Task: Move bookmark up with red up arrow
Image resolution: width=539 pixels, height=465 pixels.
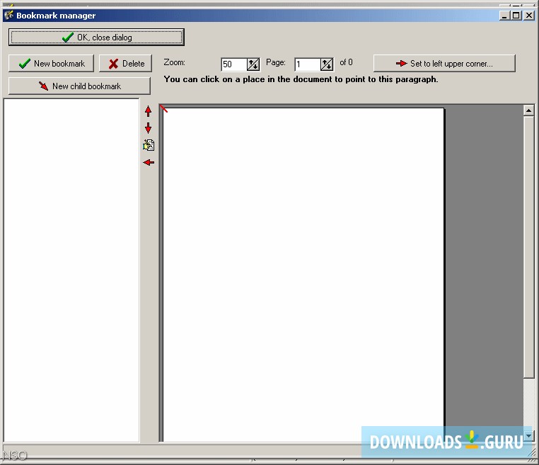Action: pyautogui.click(x=148, y=111)
